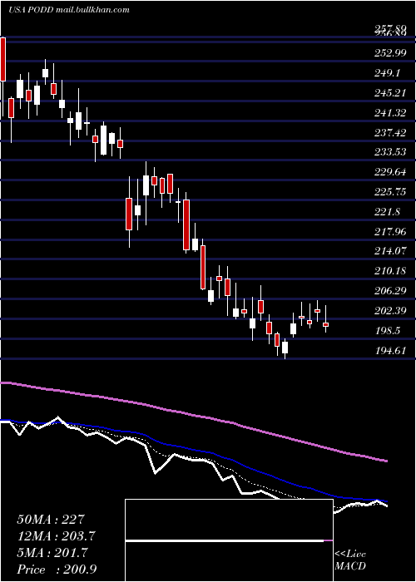Click the 252.99 price axis label
Screen dimensions: 416x582
coord(390,53)
